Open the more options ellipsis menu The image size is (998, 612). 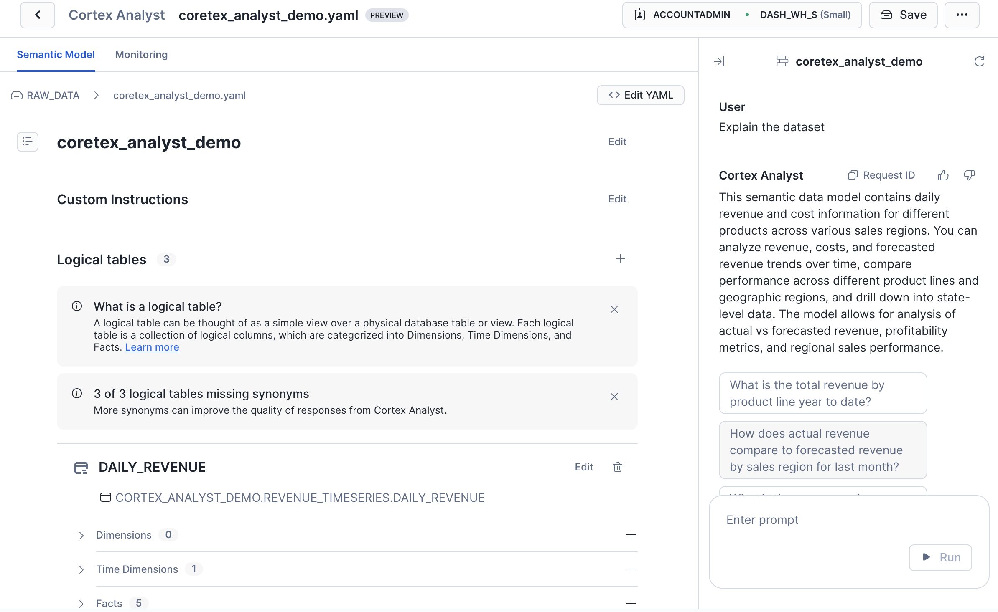coord(962,15)
